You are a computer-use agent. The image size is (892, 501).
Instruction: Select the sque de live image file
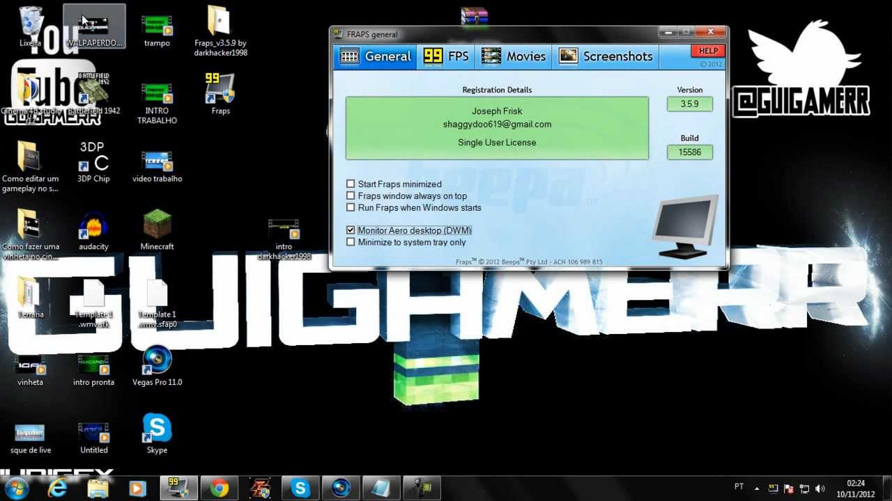31,438
